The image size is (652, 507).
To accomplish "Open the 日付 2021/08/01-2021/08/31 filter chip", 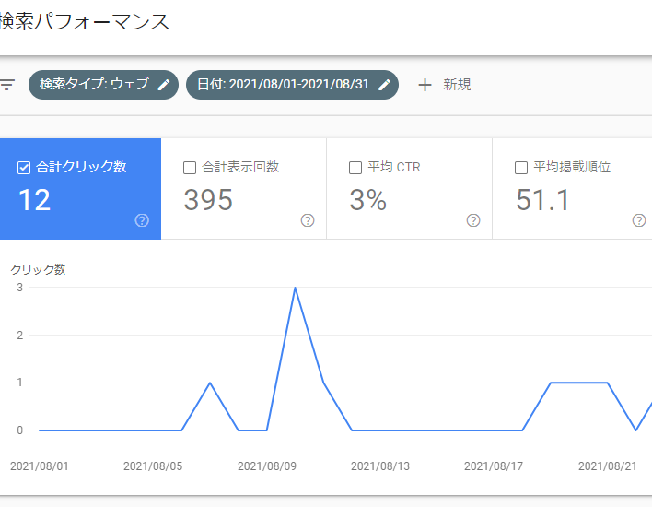I will [292, 85].
